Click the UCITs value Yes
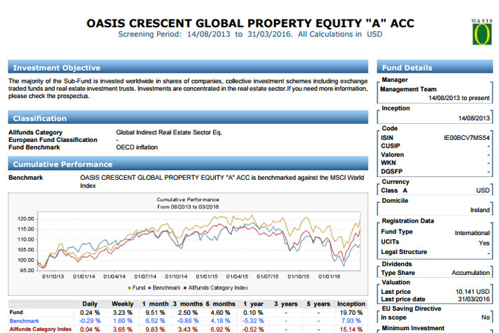The image size is (499, 333). click(x=484, y=243)
